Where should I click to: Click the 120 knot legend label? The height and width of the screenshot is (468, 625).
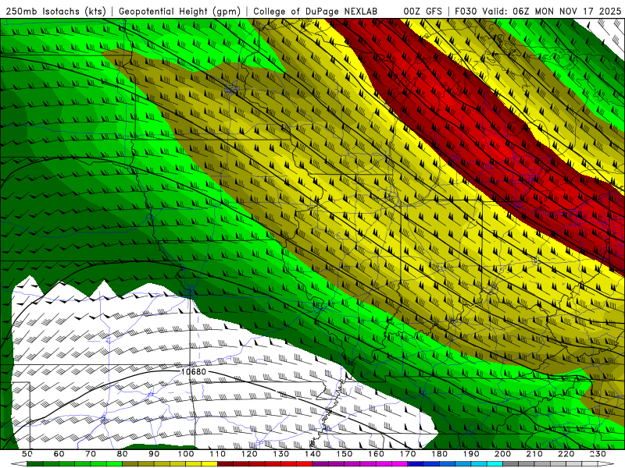coord(249,454)
